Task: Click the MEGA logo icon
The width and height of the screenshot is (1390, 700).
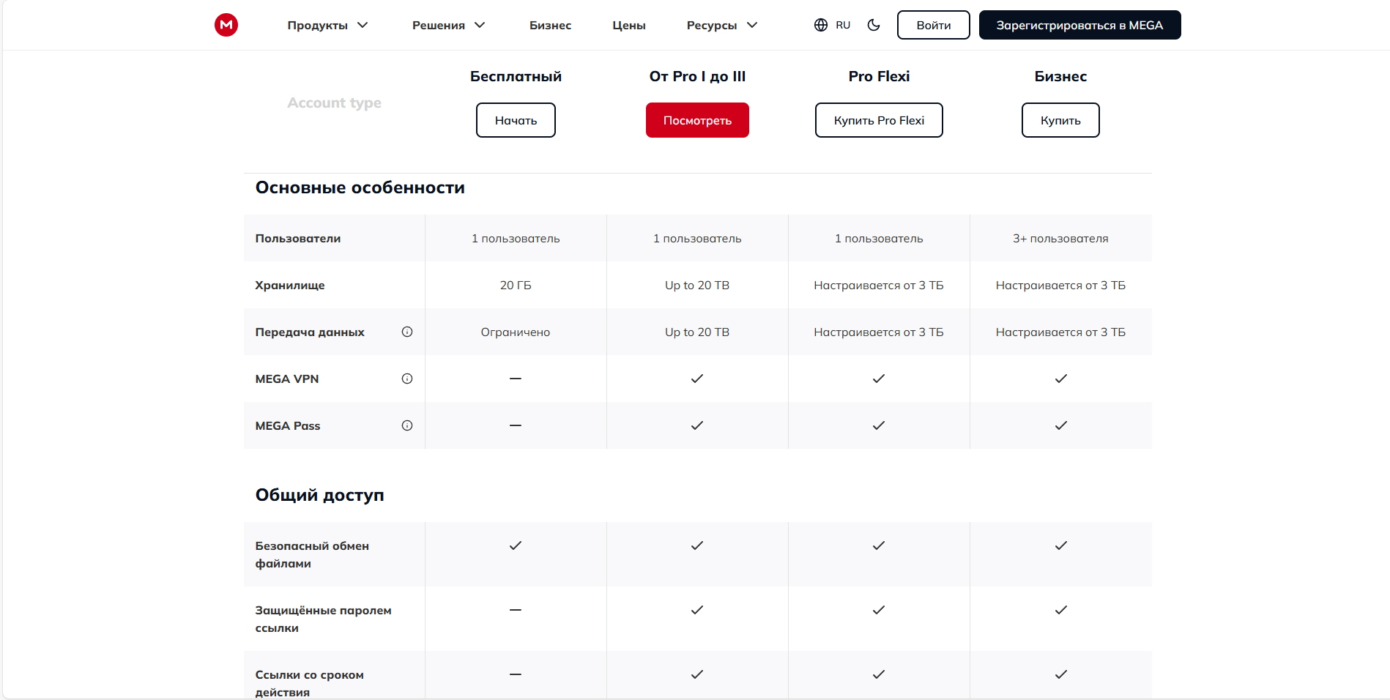Action: pyautogui.click(x=226, y=25)
